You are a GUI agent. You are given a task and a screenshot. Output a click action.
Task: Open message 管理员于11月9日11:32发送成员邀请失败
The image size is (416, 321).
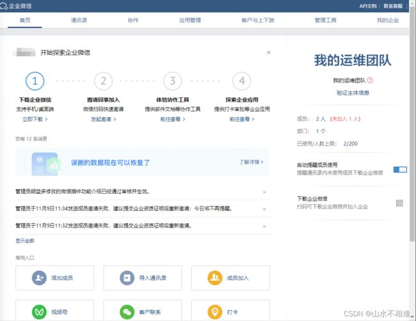[x=104, y=226]
